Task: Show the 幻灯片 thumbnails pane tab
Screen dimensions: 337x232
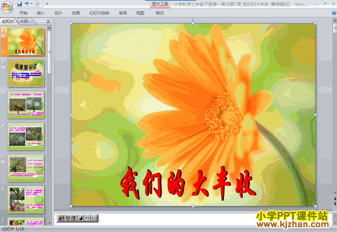Action: click(x=8, y=21)
